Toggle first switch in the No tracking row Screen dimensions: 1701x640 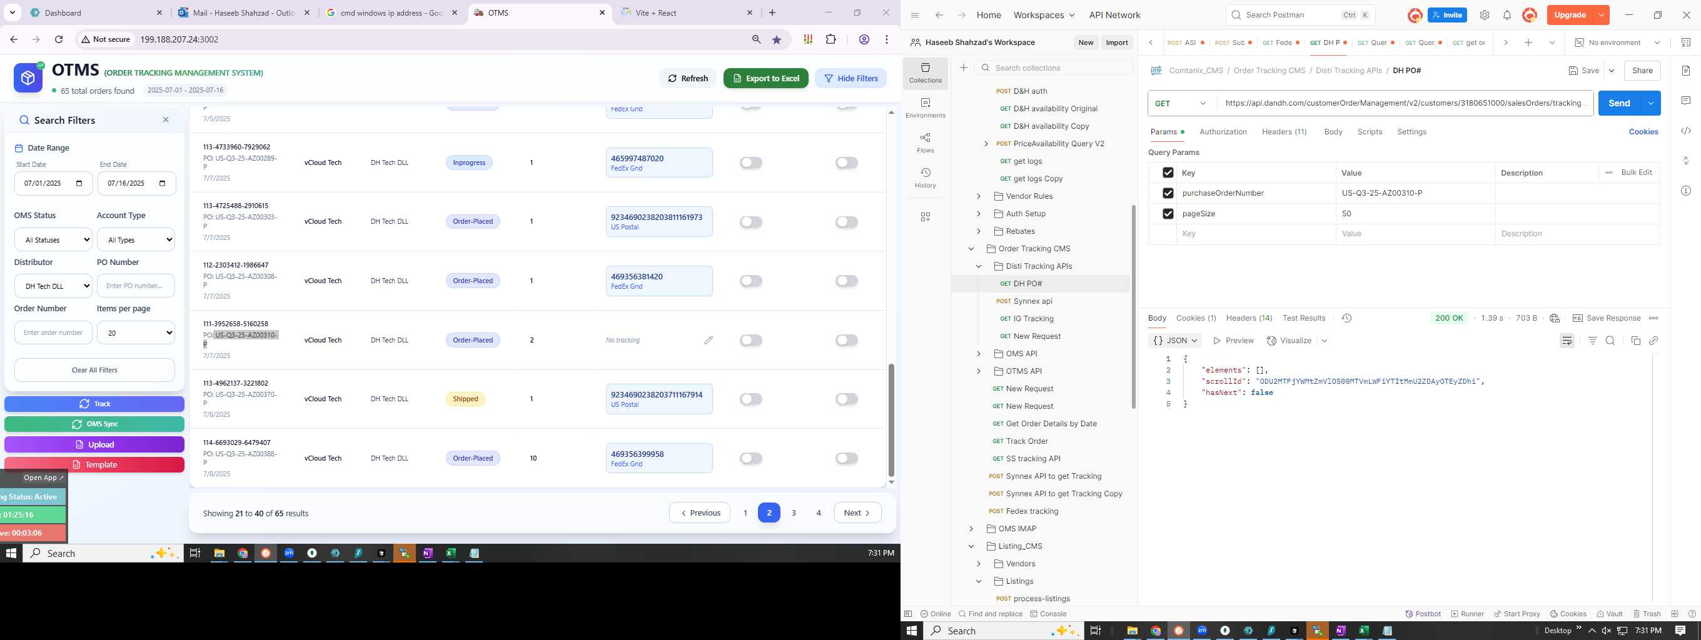[x=751, y=340]
